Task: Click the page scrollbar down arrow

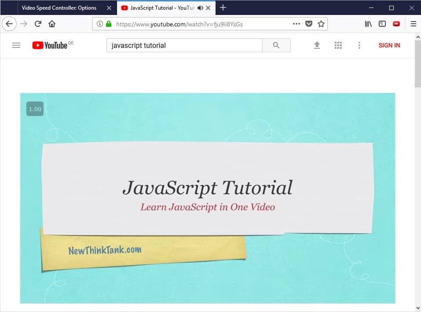Action: point(418,308)
